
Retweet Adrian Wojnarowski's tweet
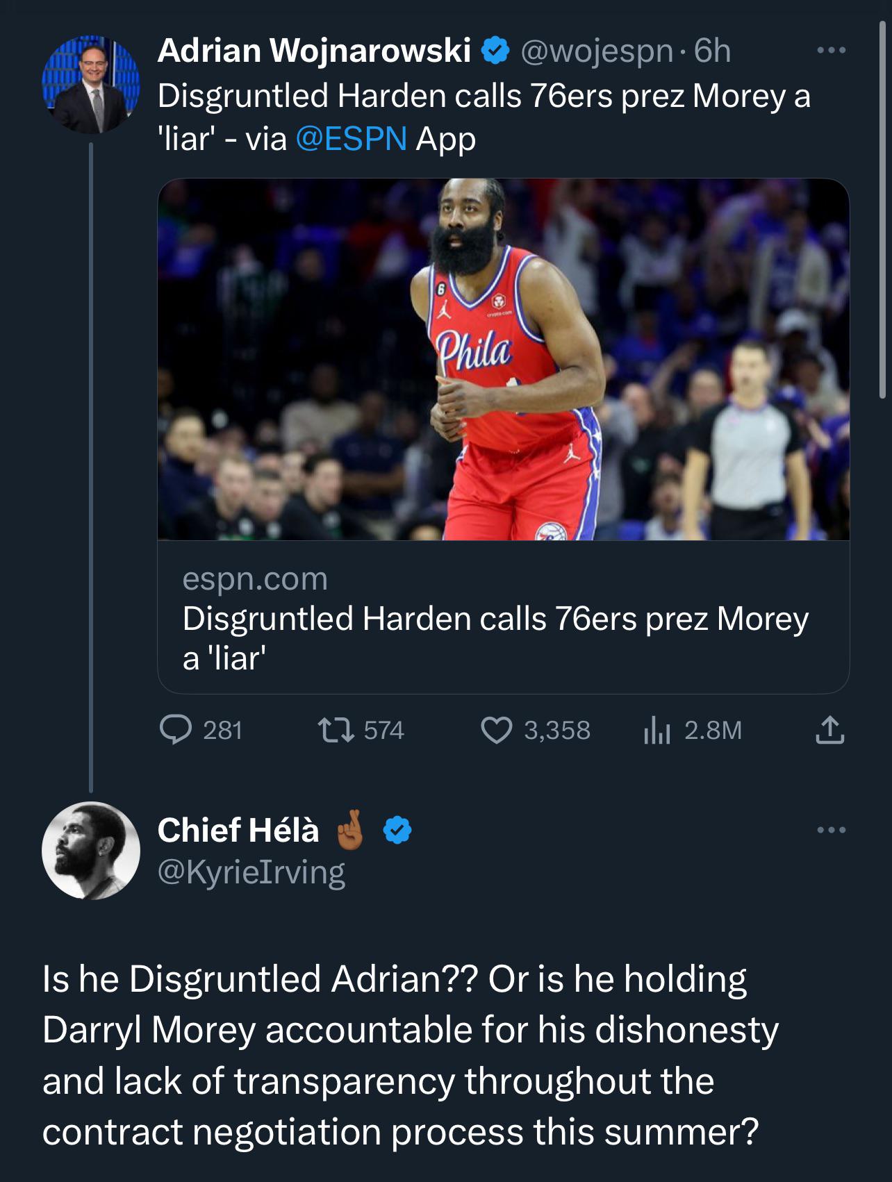336,730
